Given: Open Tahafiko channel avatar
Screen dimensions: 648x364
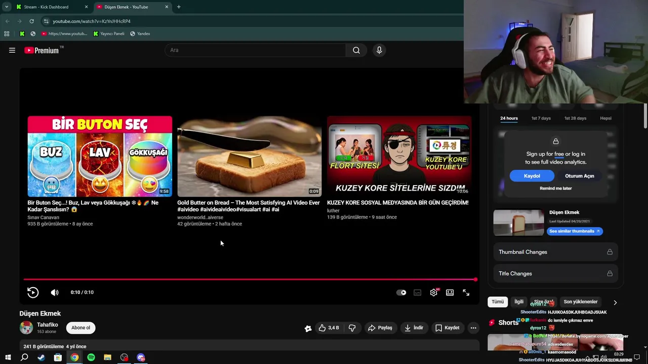Looking at the screenshot, I should click(x=26, y=328).
